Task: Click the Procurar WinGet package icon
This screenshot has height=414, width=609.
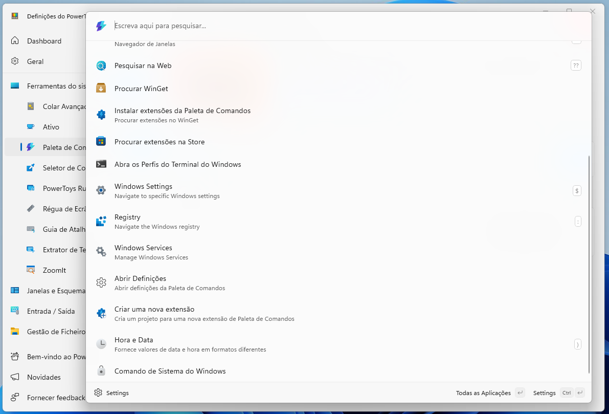Action: [x=101, y=88]
